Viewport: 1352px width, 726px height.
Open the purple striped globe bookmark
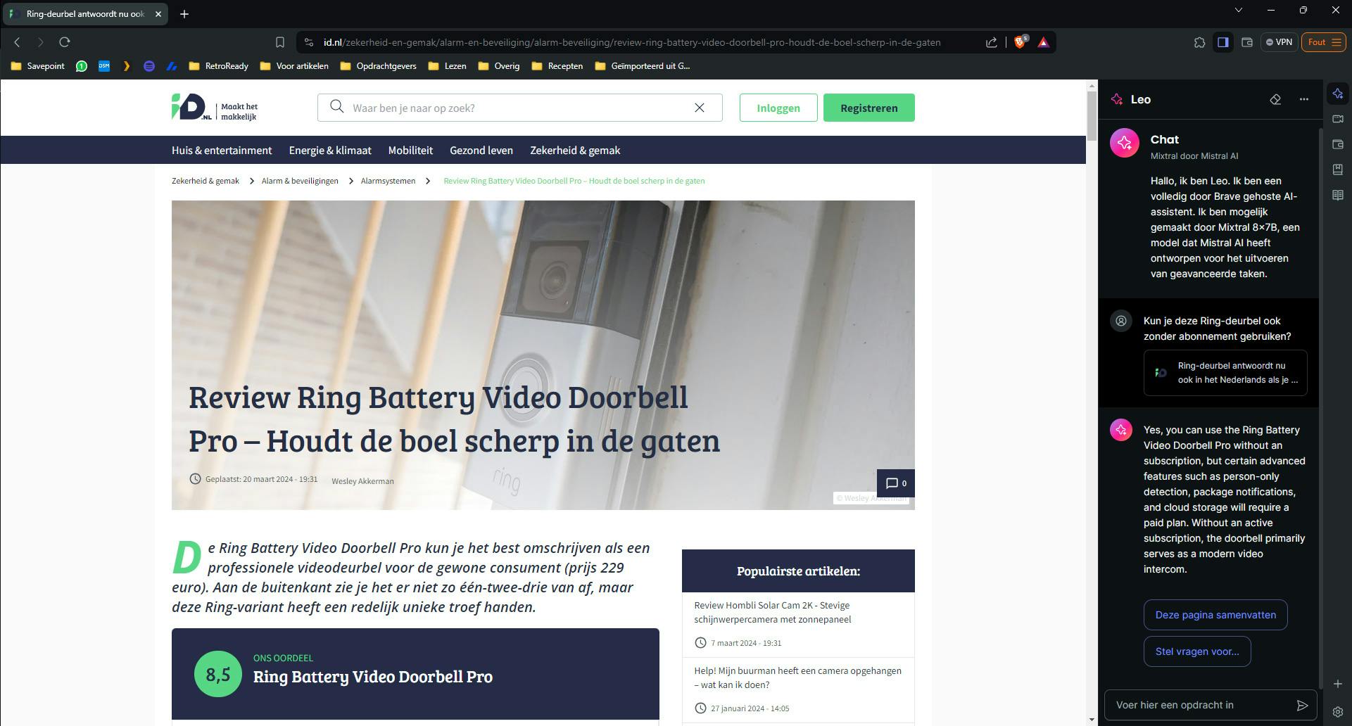tap(149, 66)
